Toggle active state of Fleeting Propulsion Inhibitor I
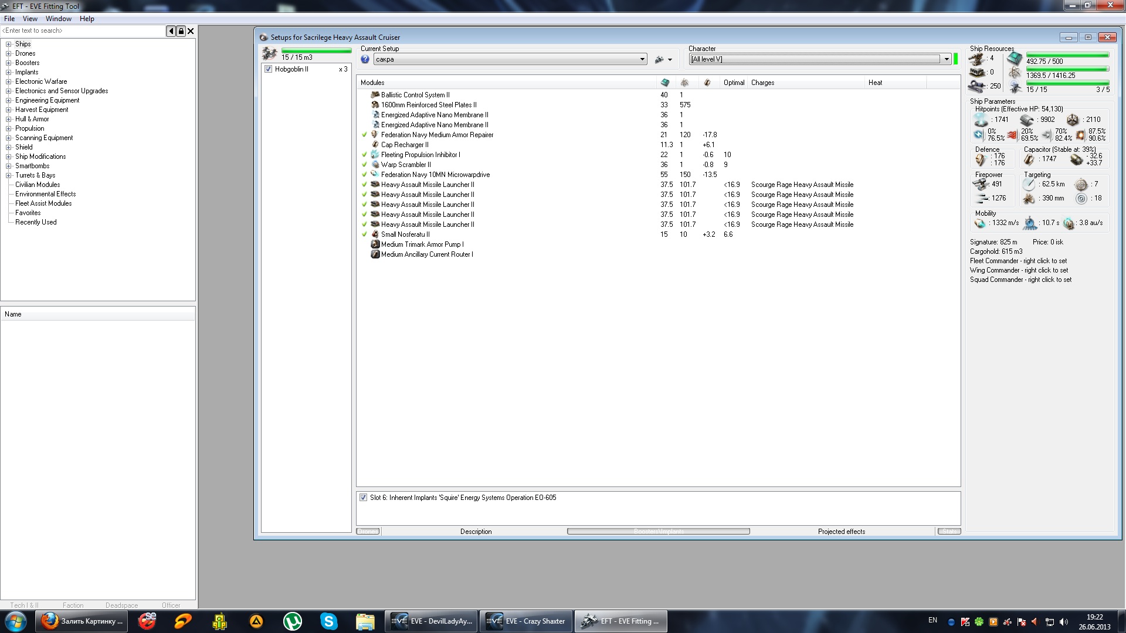This screenshot has height=633, width=1126. coord(364,154)
